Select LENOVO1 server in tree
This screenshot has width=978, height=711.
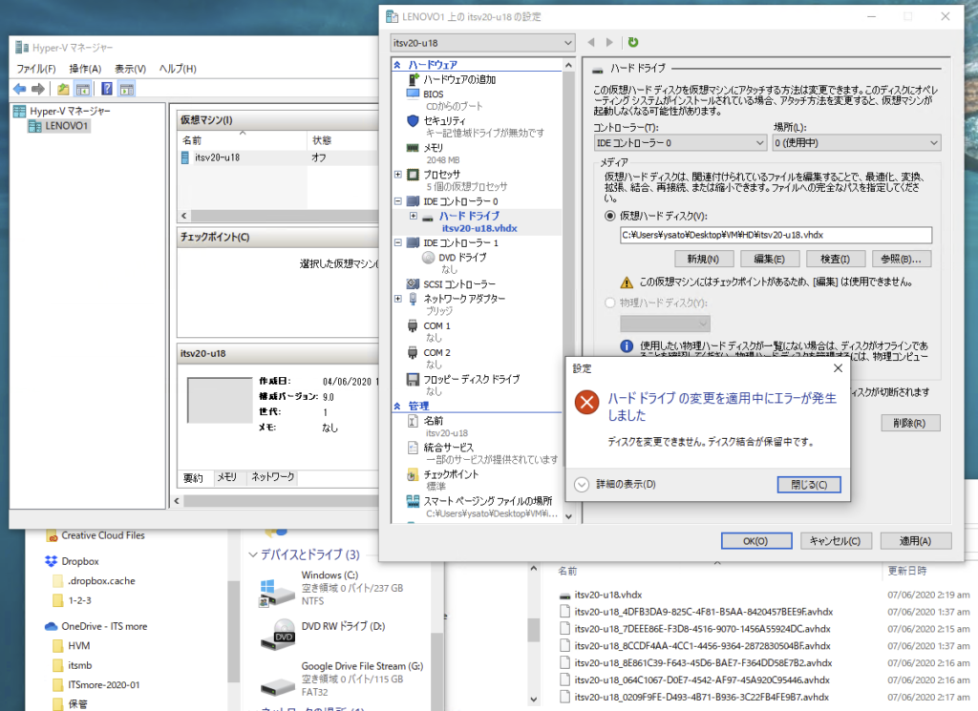[x=65, y=125]
